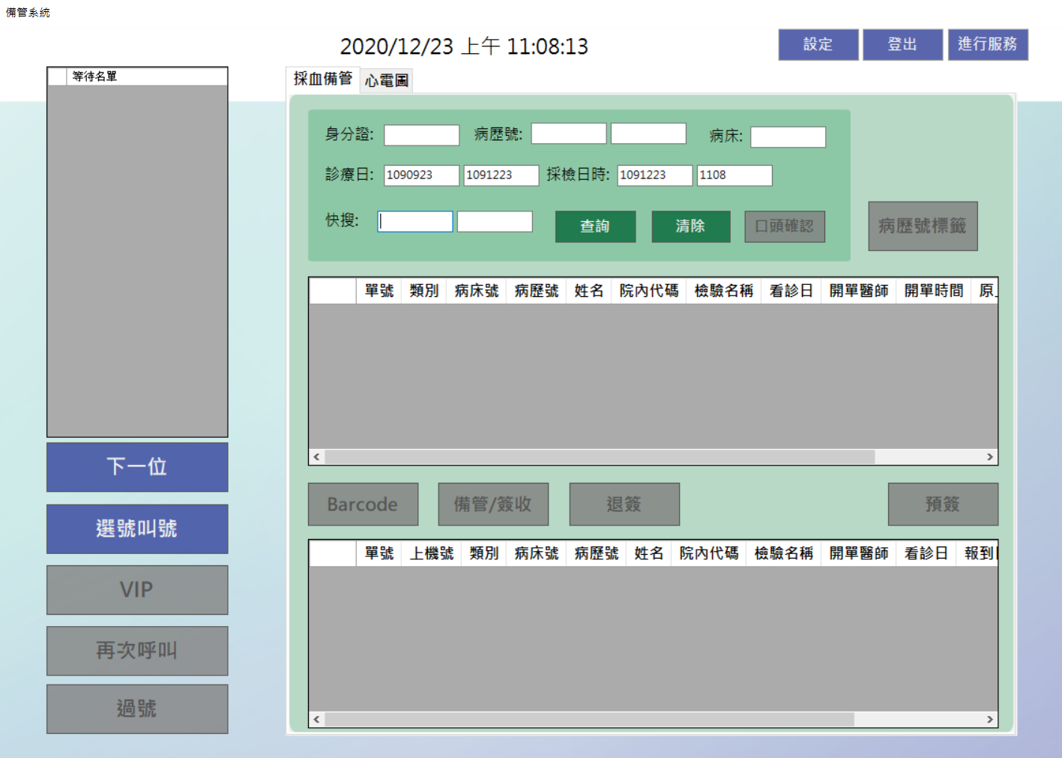Click the second 快搜 input field

495,221
